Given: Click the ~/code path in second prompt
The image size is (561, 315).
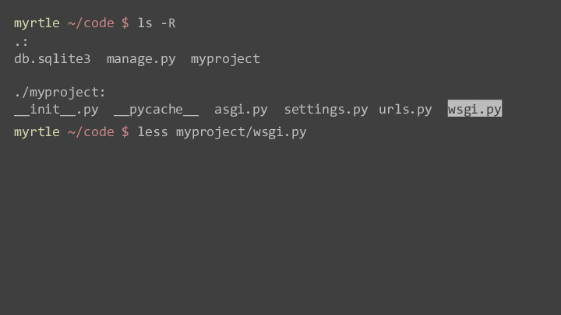Looking at the screenshot, I should 91,131.
